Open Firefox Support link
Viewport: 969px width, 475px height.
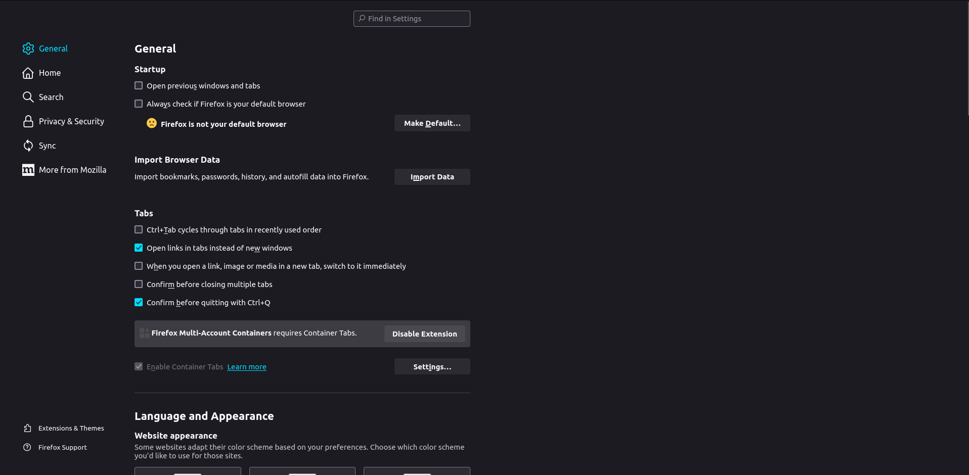tap(55, 447)
